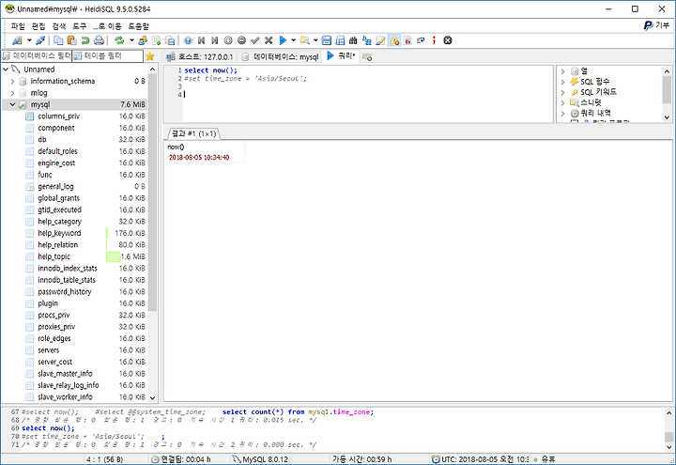The height and width of the screenshot is (465, 676).
Task: Open dropdown arrow beside session manager icon
Action: pos(29,40)
